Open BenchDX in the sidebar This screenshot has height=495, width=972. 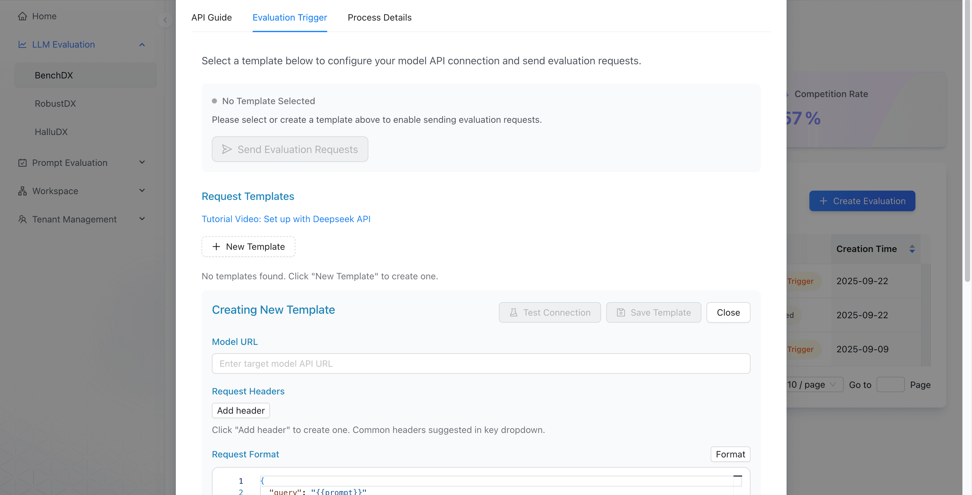coord(85,76)
